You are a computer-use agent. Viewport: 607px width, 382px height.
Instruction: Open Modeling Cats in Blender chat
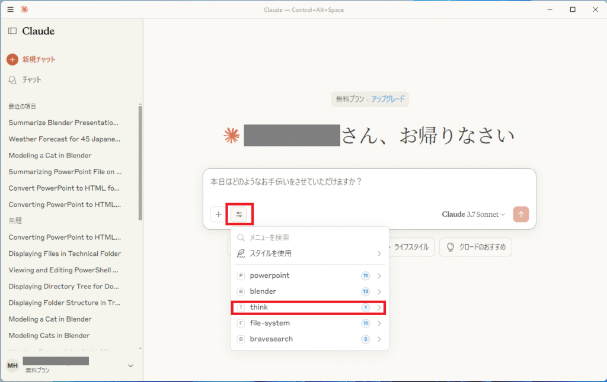click(49, 336)
